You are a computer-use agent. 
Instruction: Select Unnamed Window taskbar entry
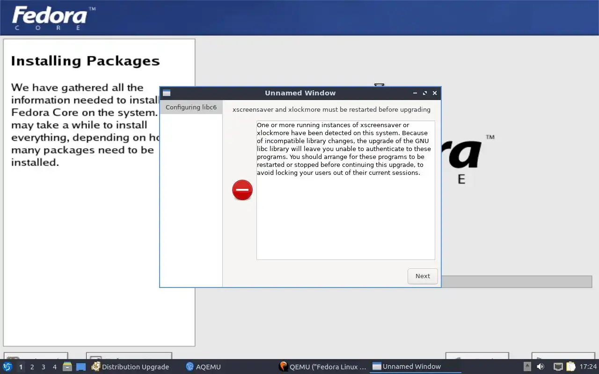(x=416, y=367)
